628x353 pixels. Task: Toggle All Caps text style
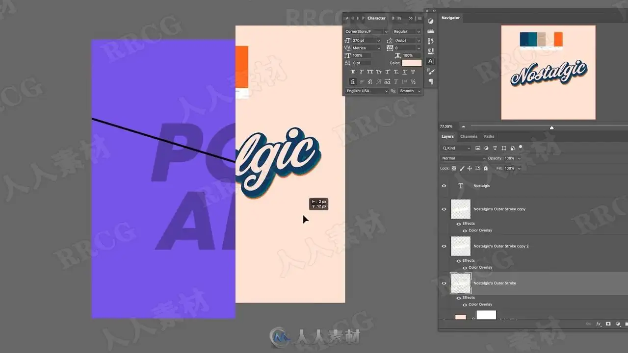[x=370, y=72]
